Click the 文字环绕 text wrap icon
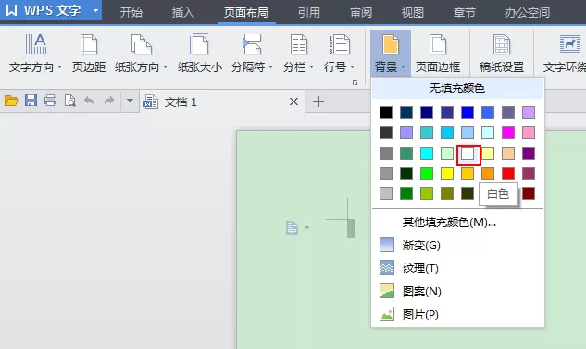Image resolution: width=586 pixels, height=349 pixels. click(x=570, y=44)
